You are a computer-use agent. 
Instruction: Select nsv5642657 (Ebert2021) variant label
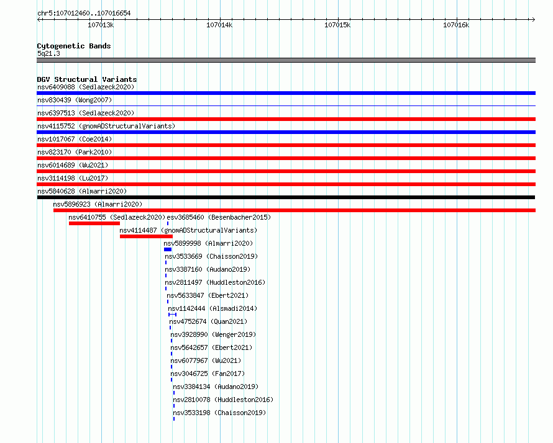[211, 347]
